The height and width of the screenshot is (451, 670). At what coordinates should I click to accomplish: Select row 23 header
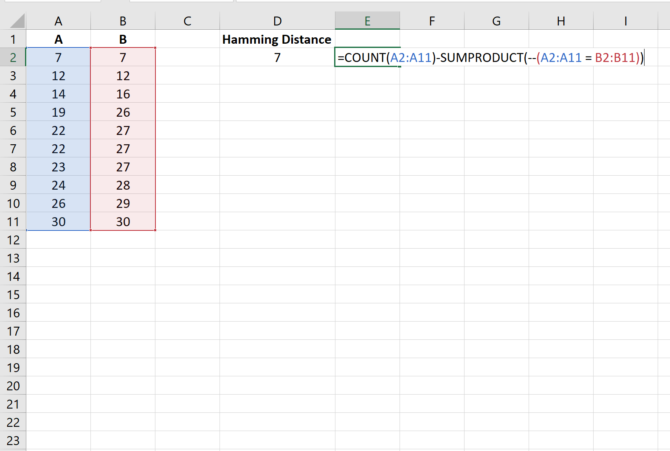coord(13,440)
